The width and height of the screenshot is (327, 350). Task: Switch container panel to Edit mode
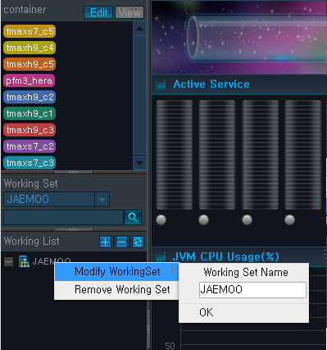click(x=98, y=12)
